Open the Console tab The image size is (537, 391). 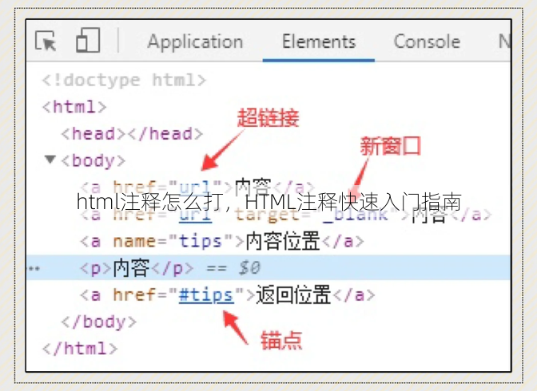tap(427, 41)
